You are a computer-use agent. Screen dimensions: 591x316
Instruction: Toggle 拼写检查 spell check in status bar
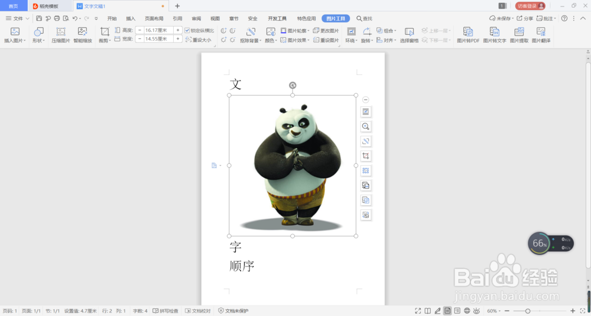165,311
